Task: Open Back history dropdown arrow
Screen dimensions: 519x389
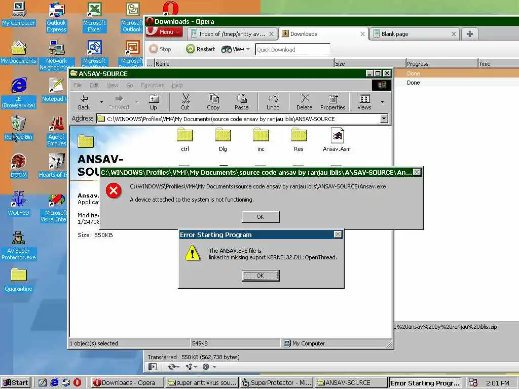Action: click(101, 102)
